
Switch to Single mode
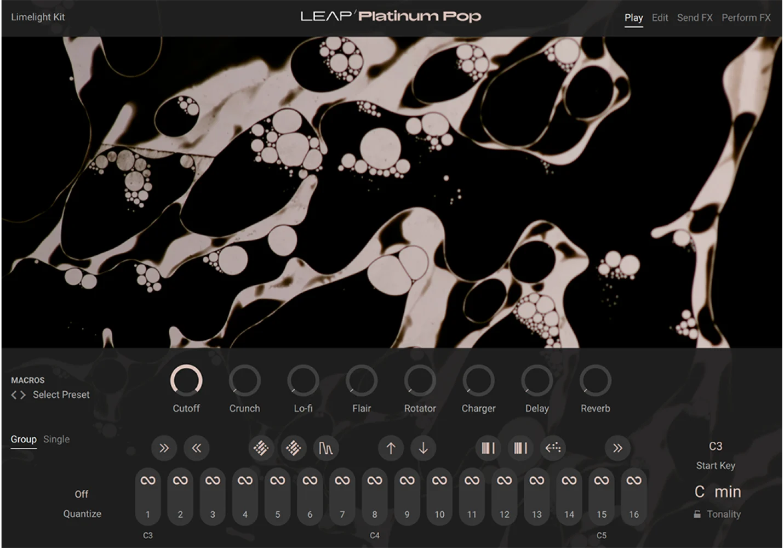click(x=56, y=439)
